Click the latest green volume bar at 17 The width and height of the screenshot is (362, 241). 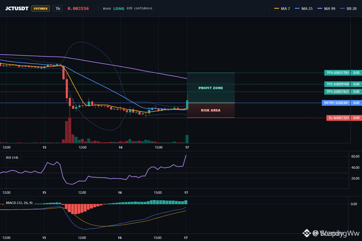point(187,139)
